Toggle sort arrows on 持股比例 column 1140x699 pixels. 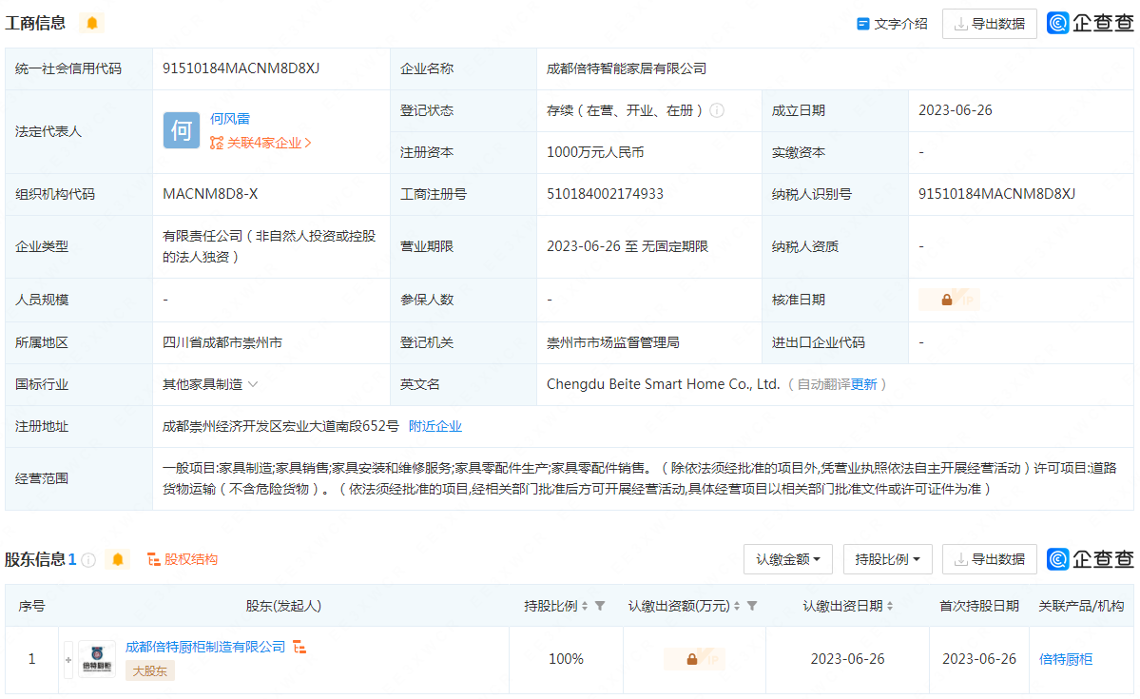(x=585, y=606)
